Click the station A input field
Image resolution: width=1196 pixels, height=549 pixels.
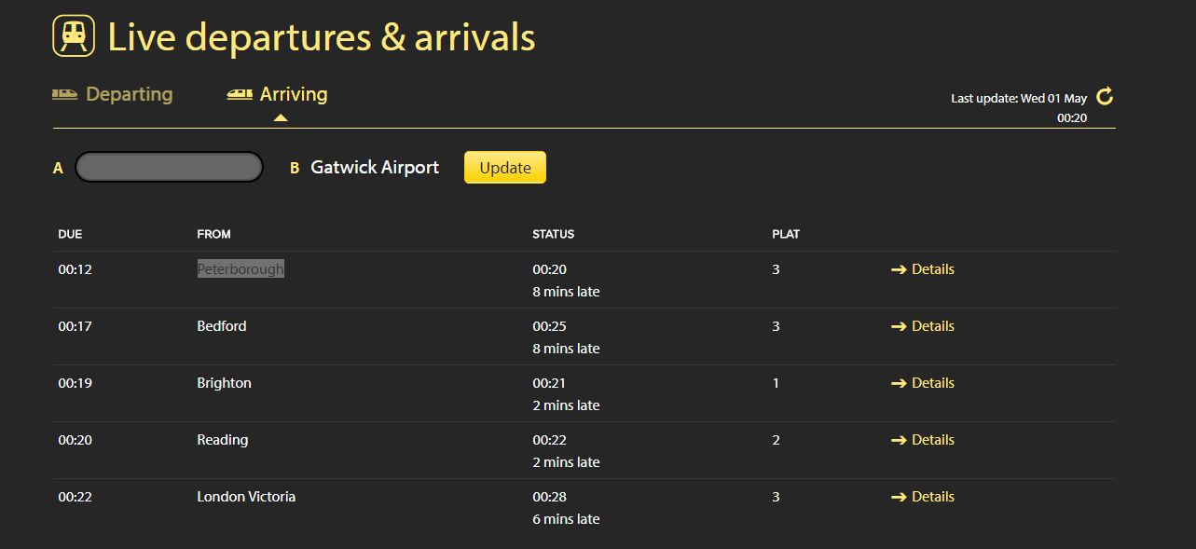tap(169, 167)
